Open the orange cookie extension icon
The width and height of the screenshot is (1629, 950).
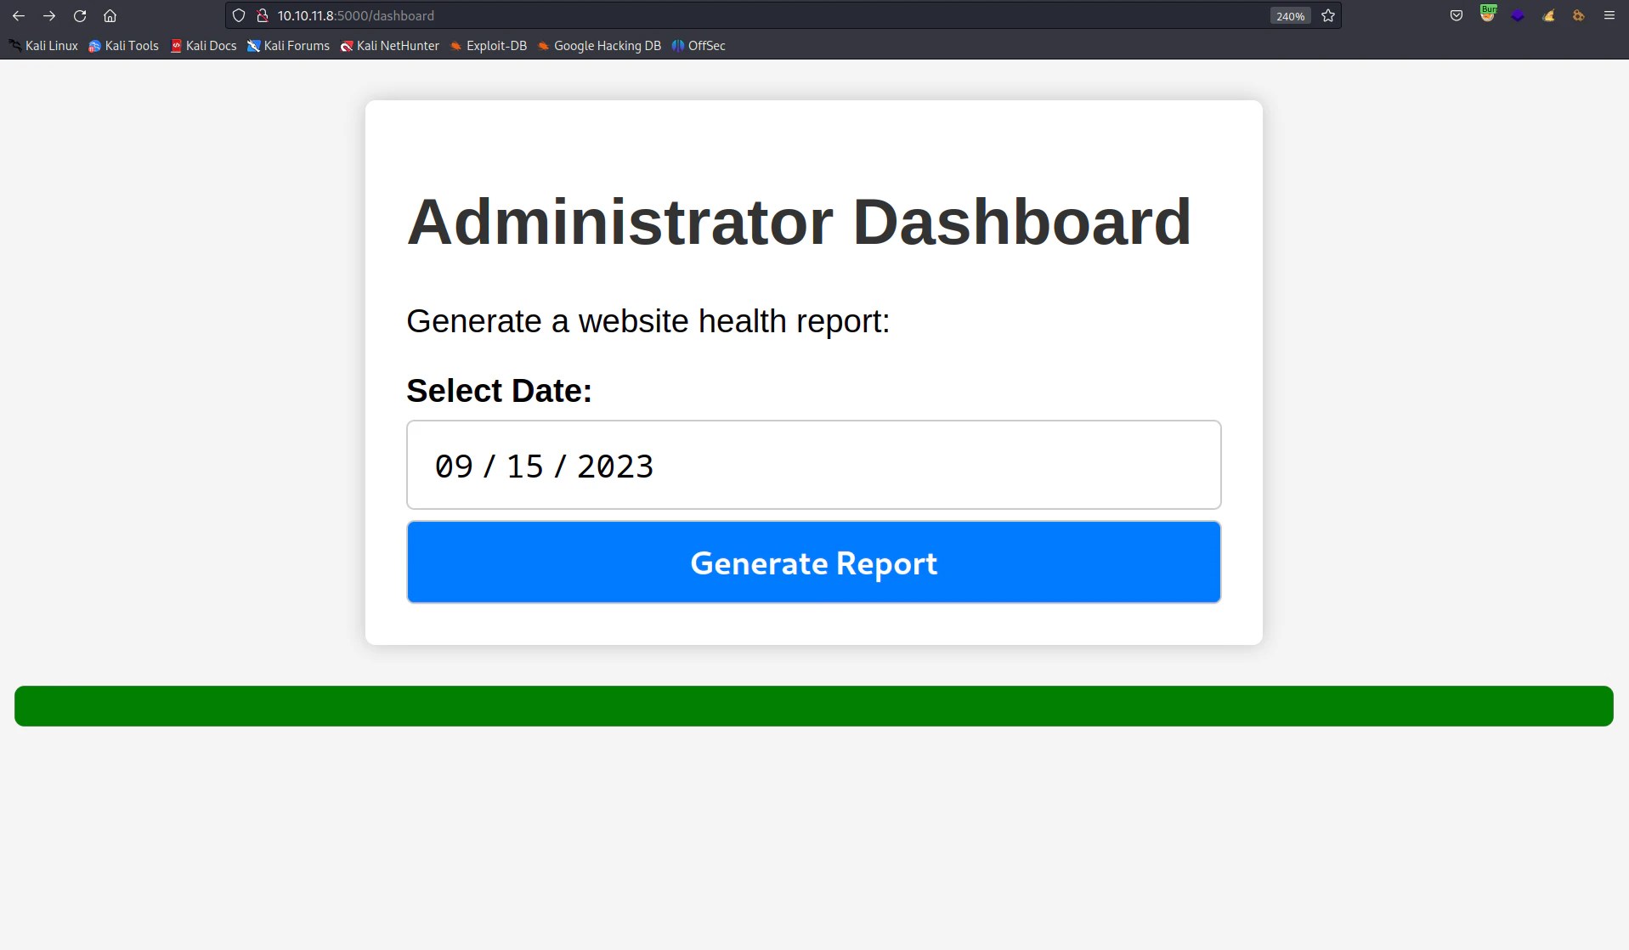coord(1579,15)
